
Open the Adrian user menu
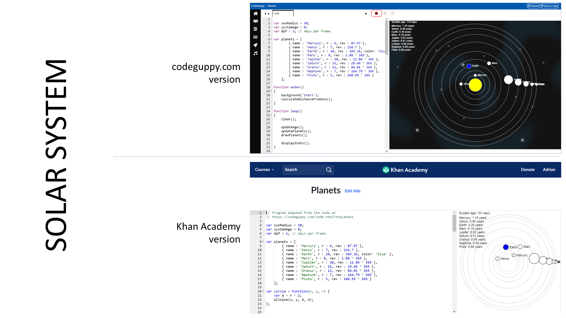pos(549,170)
